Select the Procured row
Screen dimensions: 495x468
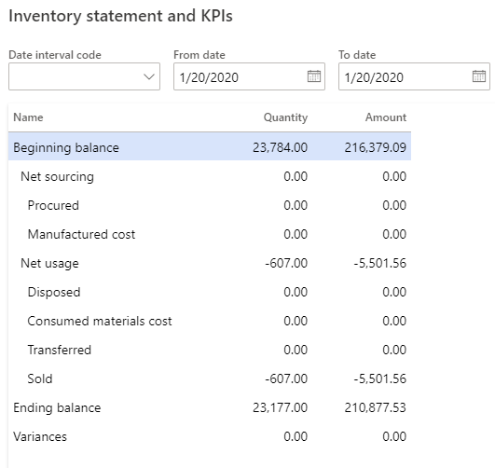pos(210,205)
